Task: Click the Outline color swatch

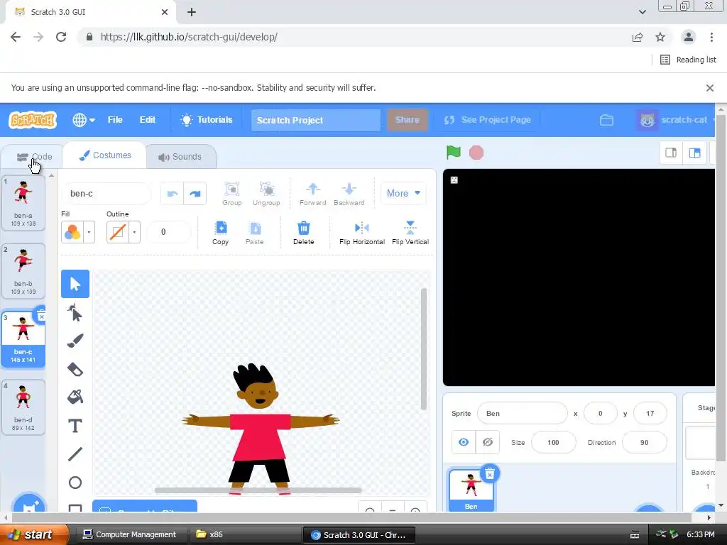Action: tap(118, 232)
